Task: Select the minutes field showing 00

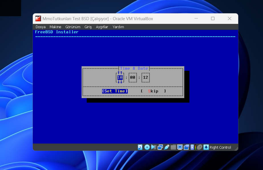Action: [x=133, y=77]
